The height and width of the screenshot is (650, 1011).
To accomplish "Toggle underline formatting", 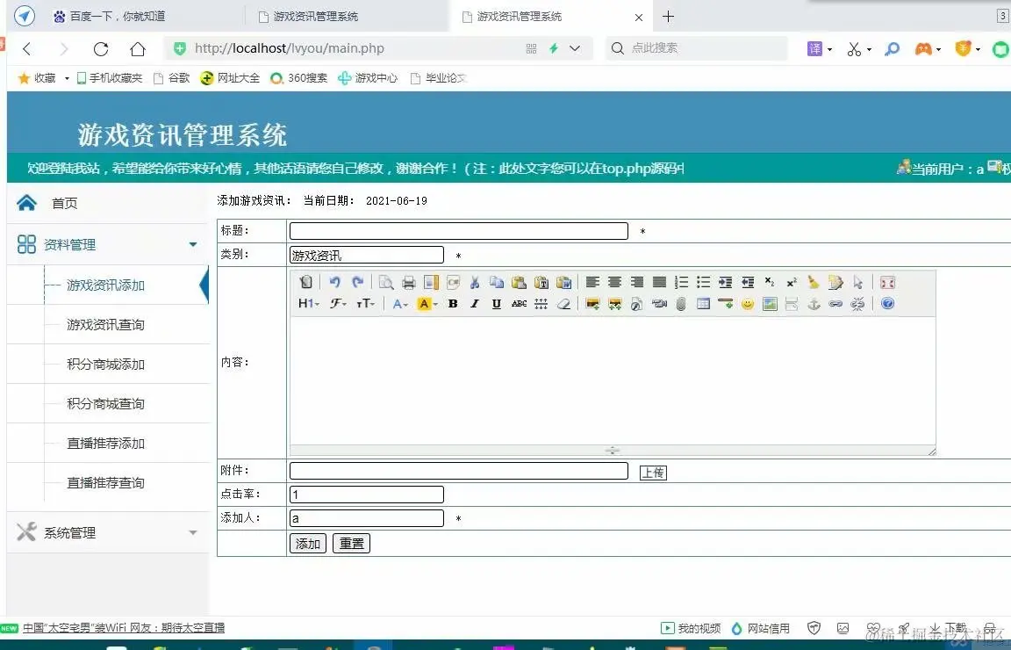I will [x=497, y=303].
